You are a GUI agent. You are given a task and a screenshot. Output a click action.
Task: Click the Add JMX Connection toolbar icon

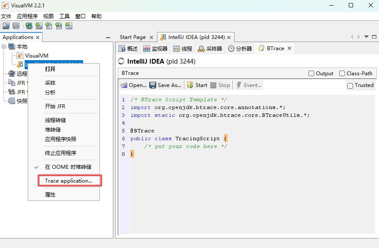tap(39, 26)
